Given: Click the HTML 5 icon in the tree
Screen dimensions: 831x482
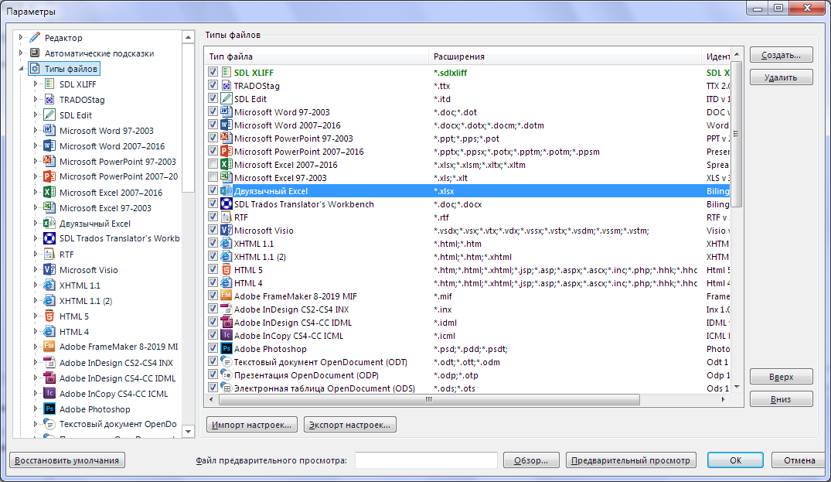Looking at the screenshot, I should pyautogui.click(x=49, y=316).
